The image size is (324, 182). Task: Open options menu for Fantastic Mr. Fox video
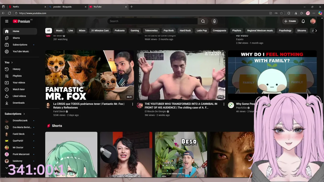pyautogui.click(x=132, y=104)
